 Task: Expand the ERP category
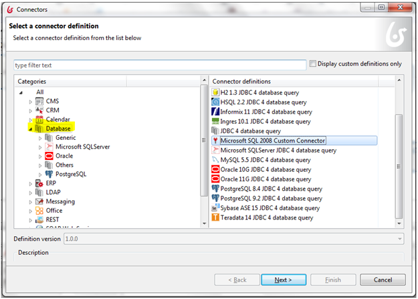(x=30, y=184)
